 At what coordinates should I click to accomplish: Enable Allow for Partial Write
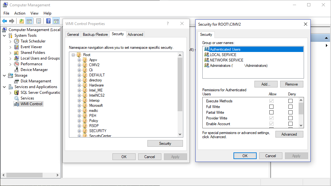point(272,112)
